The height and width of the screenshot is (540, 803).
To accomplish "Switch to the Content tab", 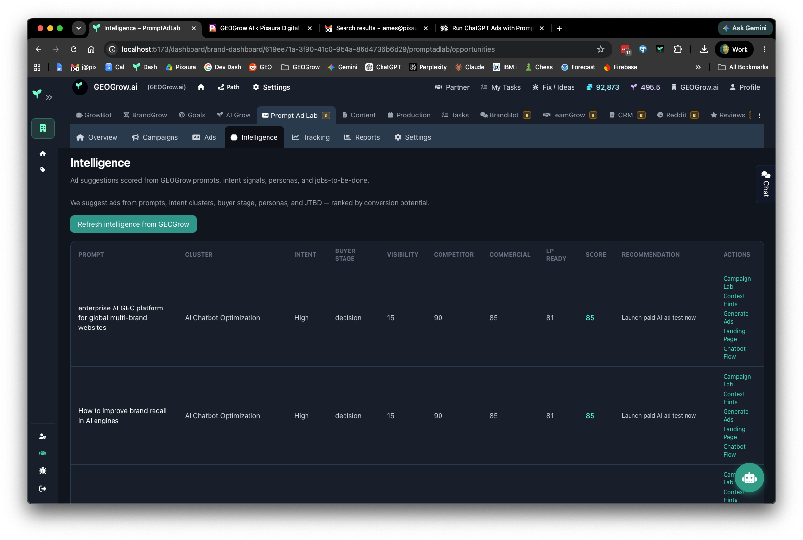I will pyautogui.click(x=359, y=115).
